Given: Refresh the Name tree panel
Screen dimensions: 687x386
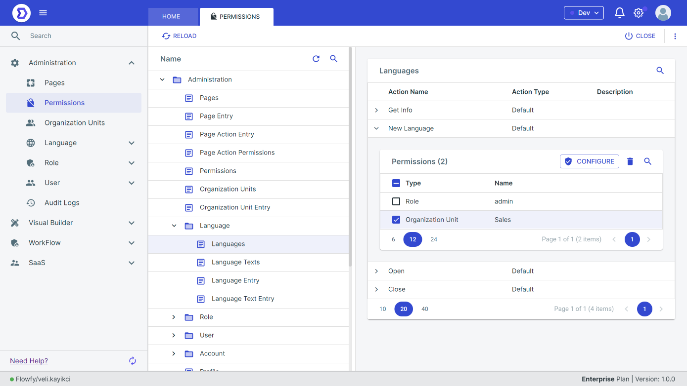Looking at the screenshot, I should point(316,59).
